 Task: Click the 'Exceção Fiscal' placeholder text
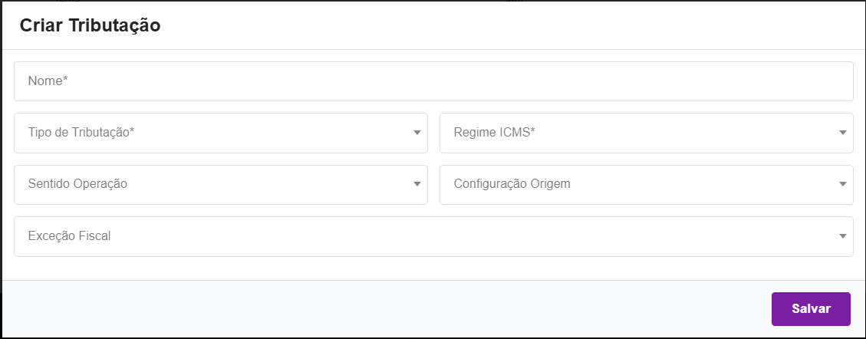coord(69,236)
